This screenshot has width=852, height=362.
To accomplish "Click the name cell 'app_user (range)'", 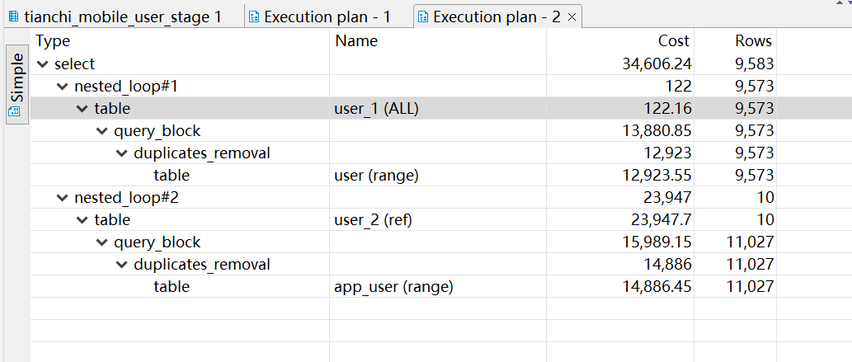I will (x=393, y=287).
